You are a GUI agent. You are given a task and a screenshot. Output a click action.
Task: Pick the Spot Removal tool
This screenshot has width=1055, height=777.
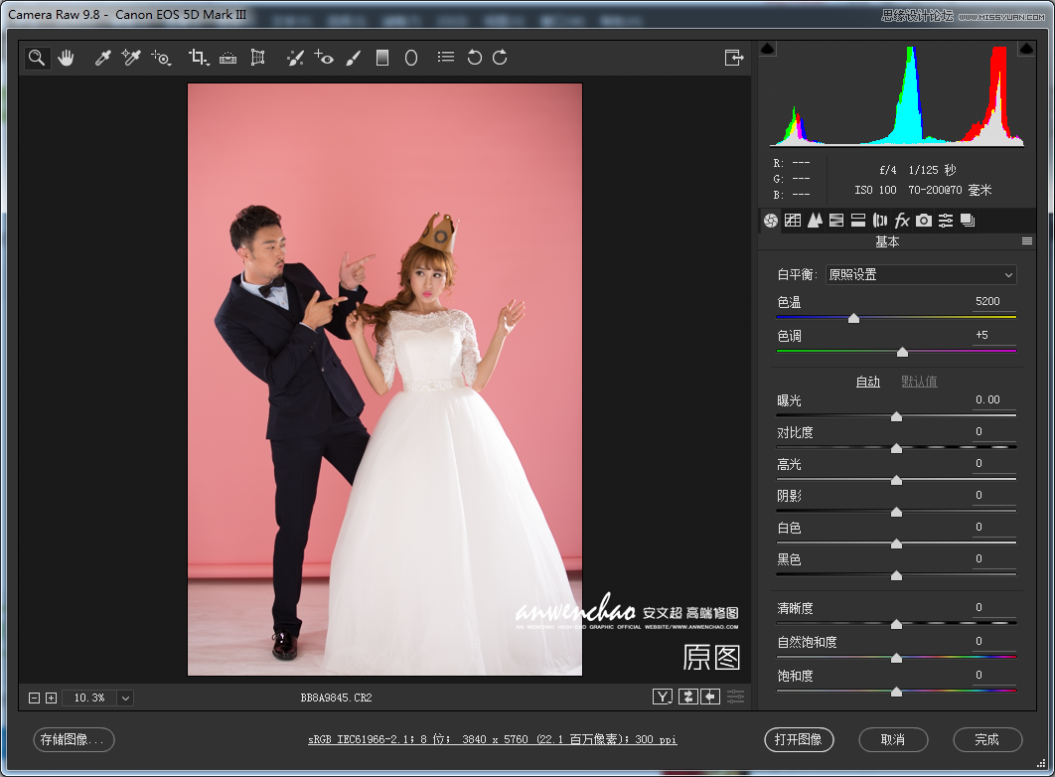294,57
